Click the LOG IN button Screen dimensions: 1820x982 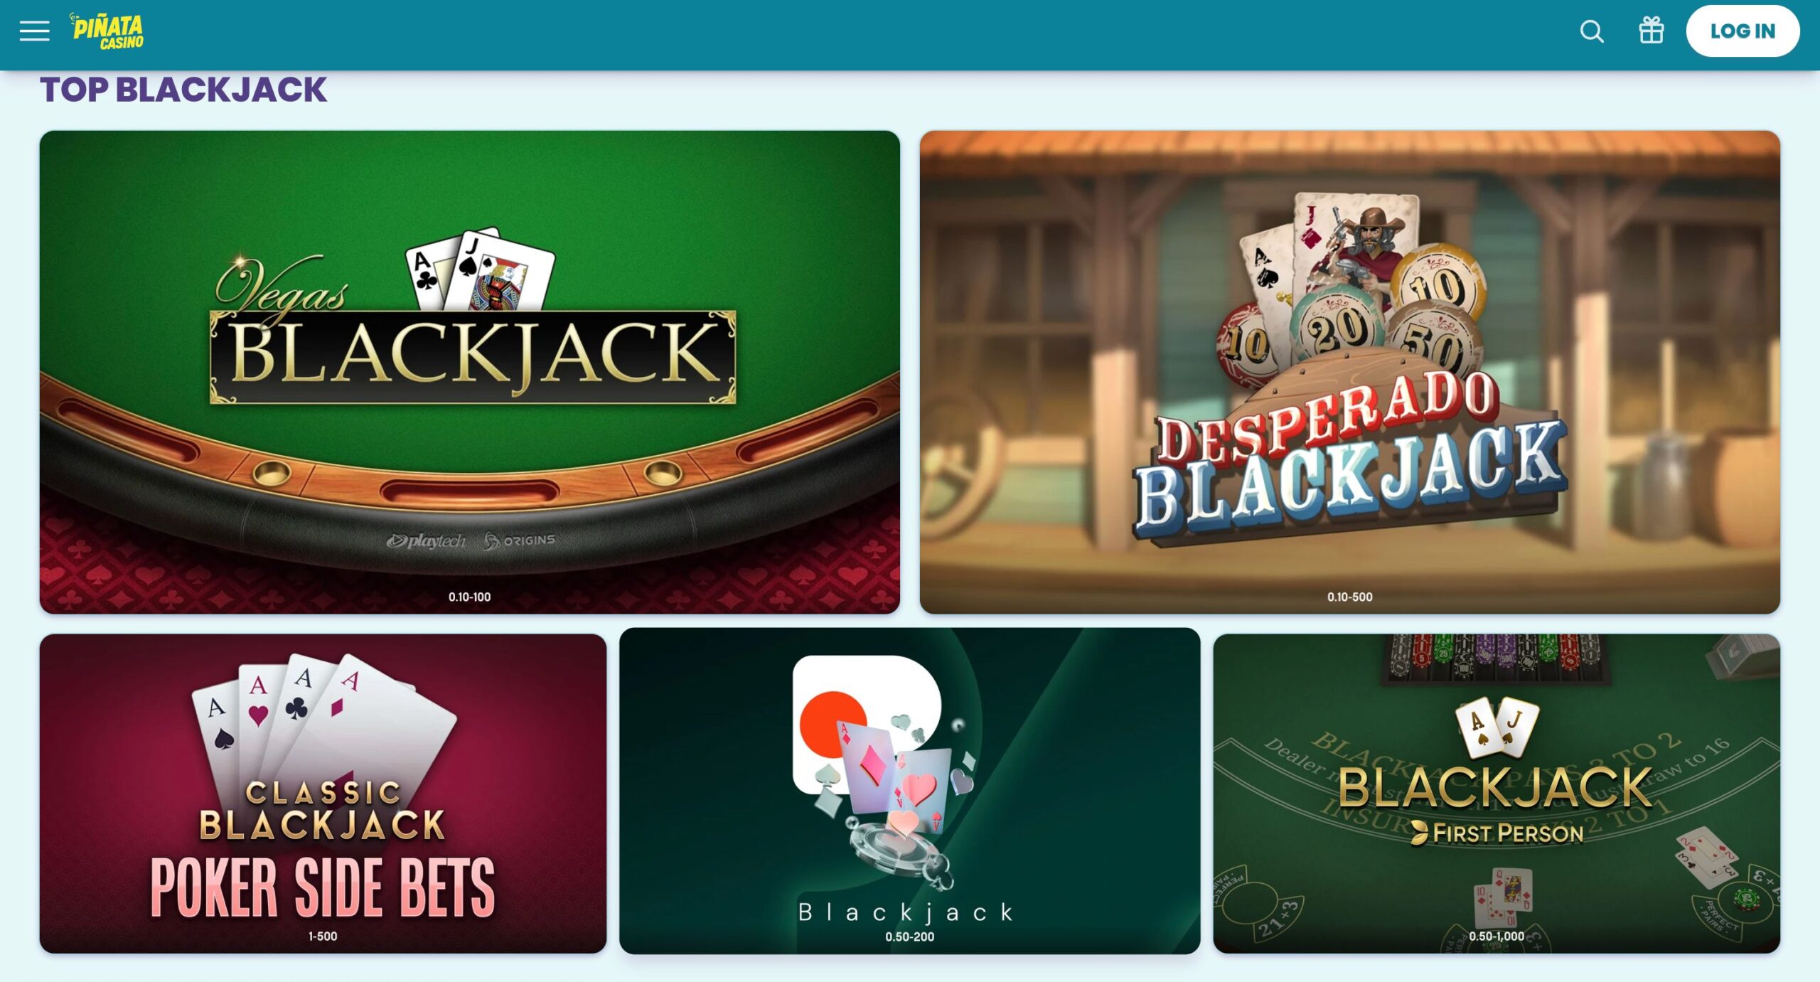(x=1743, y=31)
